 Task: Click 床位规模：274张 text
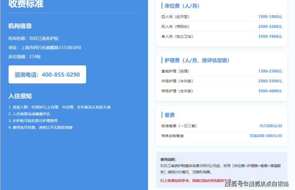point(25,57)
